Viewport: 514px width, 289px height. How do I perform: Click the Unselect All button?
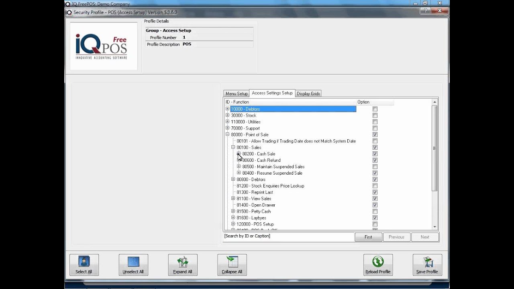tap(133, 265)
